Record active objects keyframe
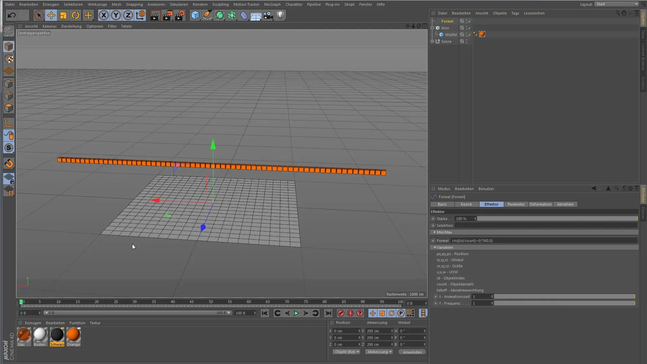Screen dimensions: 647x364 [x=341, y=313]
